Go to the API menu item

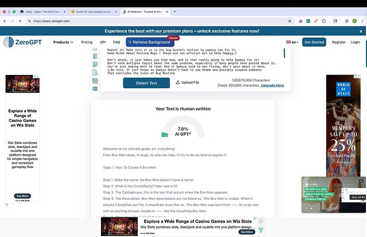pyautogui.click(x=103, y=42)
